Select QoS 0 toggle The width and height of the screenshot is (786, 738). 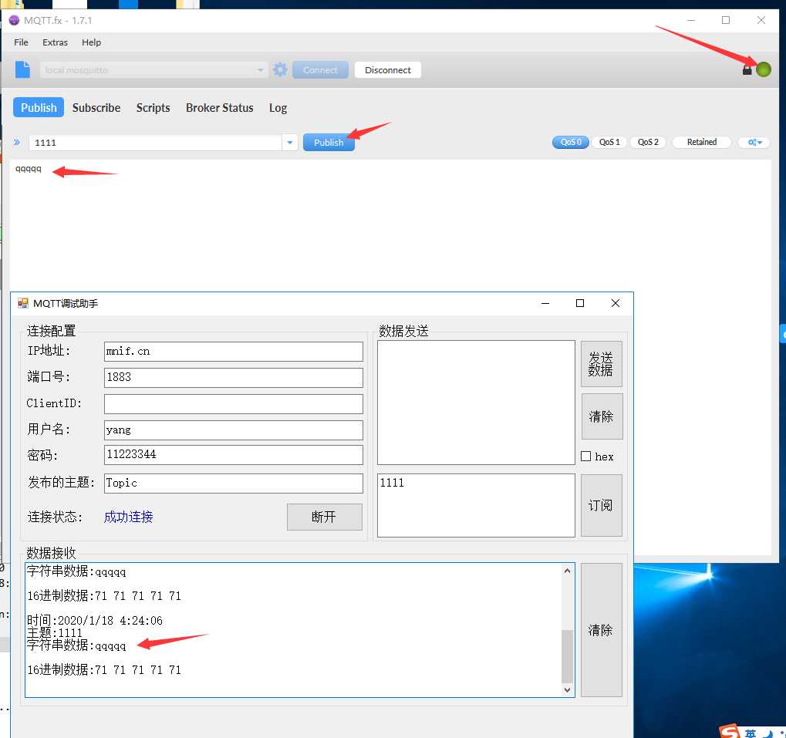pos(571,143)
